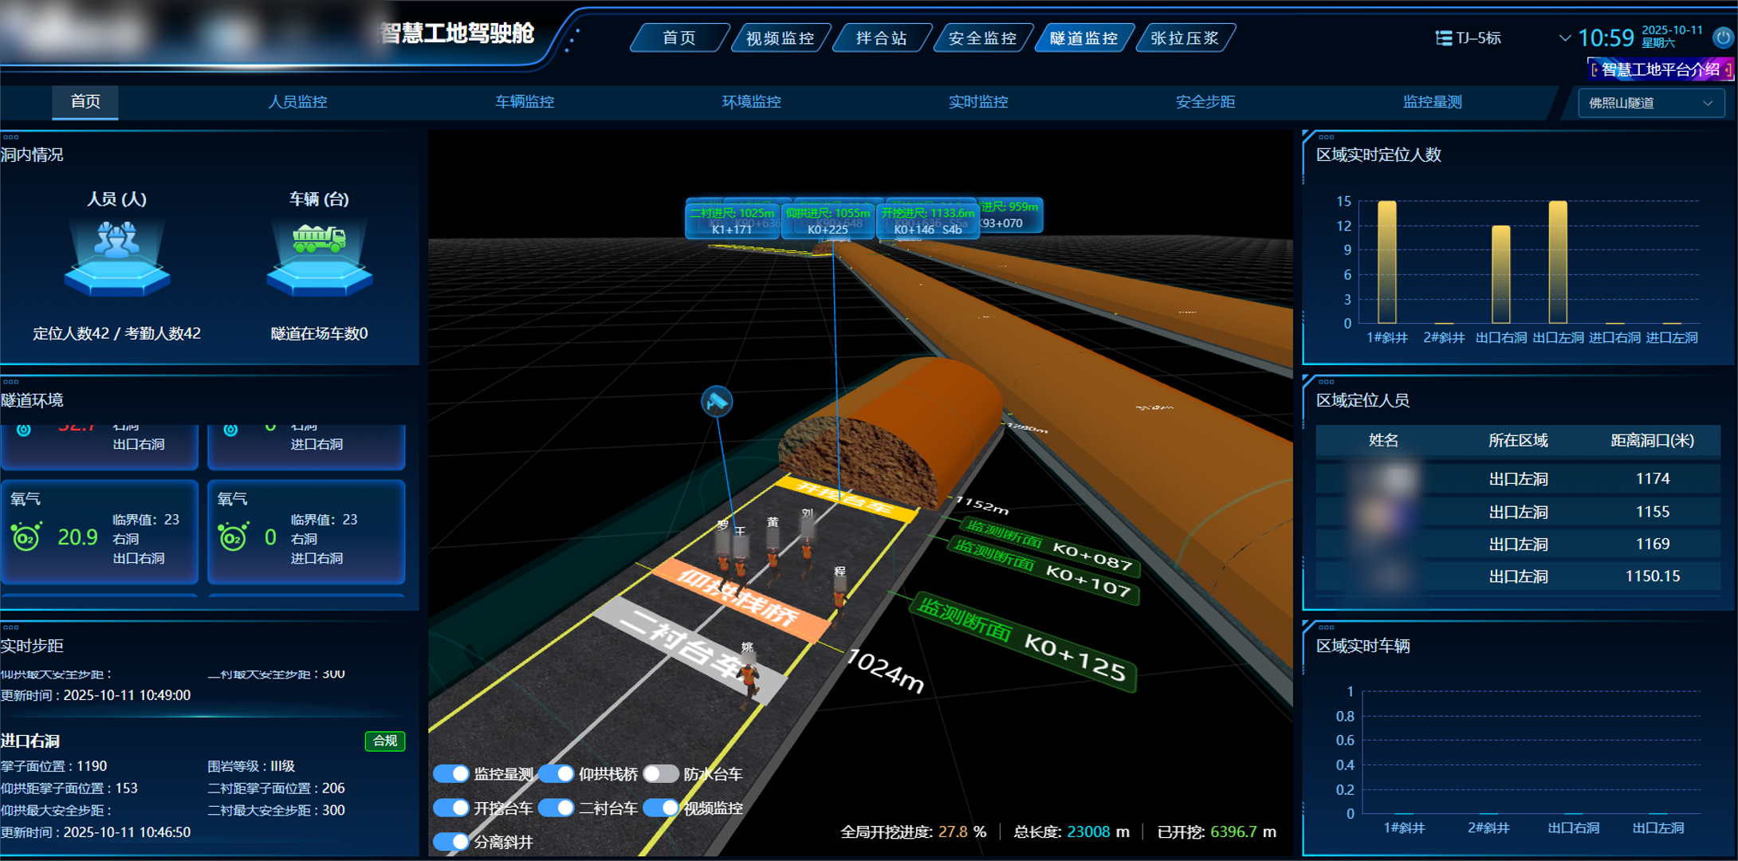The height and width of the screenshot is (861, 1738).
Task: Switch to the 人员监控 tab
Action: (297, 102)
